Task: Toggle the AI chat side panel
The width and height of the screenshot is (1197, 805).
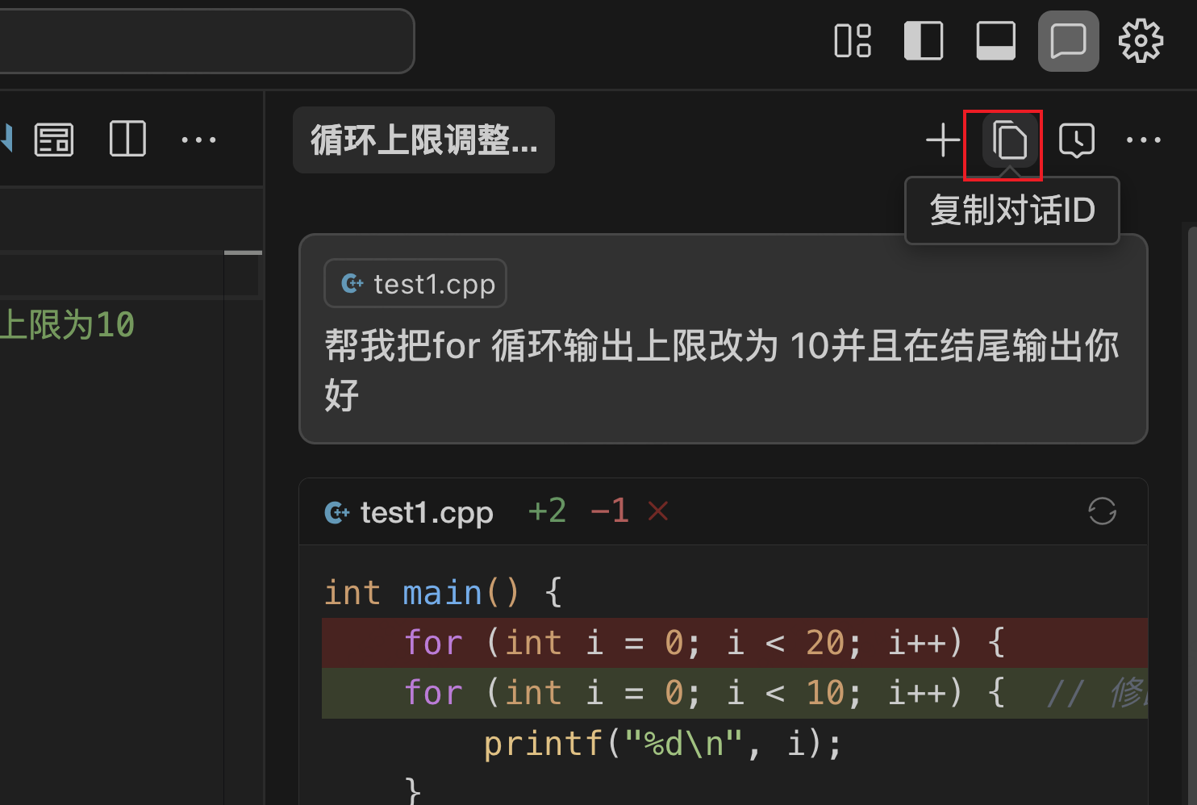Action: point(1068,41)
